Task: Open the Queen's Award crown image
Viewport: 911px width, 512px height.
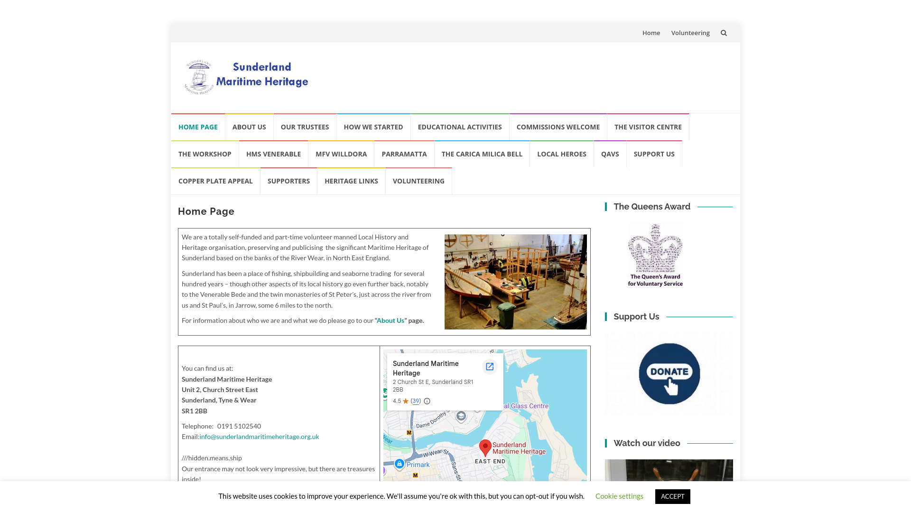Action: coord(655,256)
